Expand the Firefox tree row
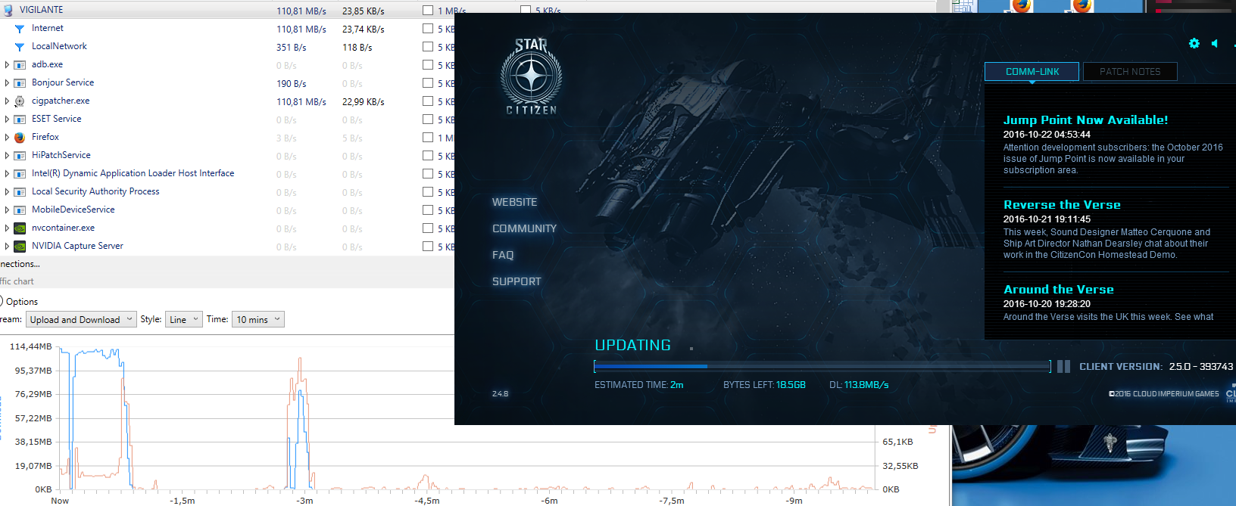This screenshot has height=506, width=1236. [x=7, y=138]
